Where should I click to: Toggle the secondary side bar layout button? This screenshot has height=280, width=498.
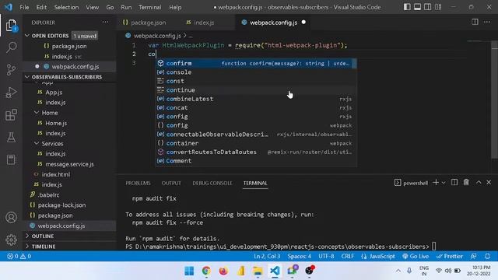click(427, 7)
